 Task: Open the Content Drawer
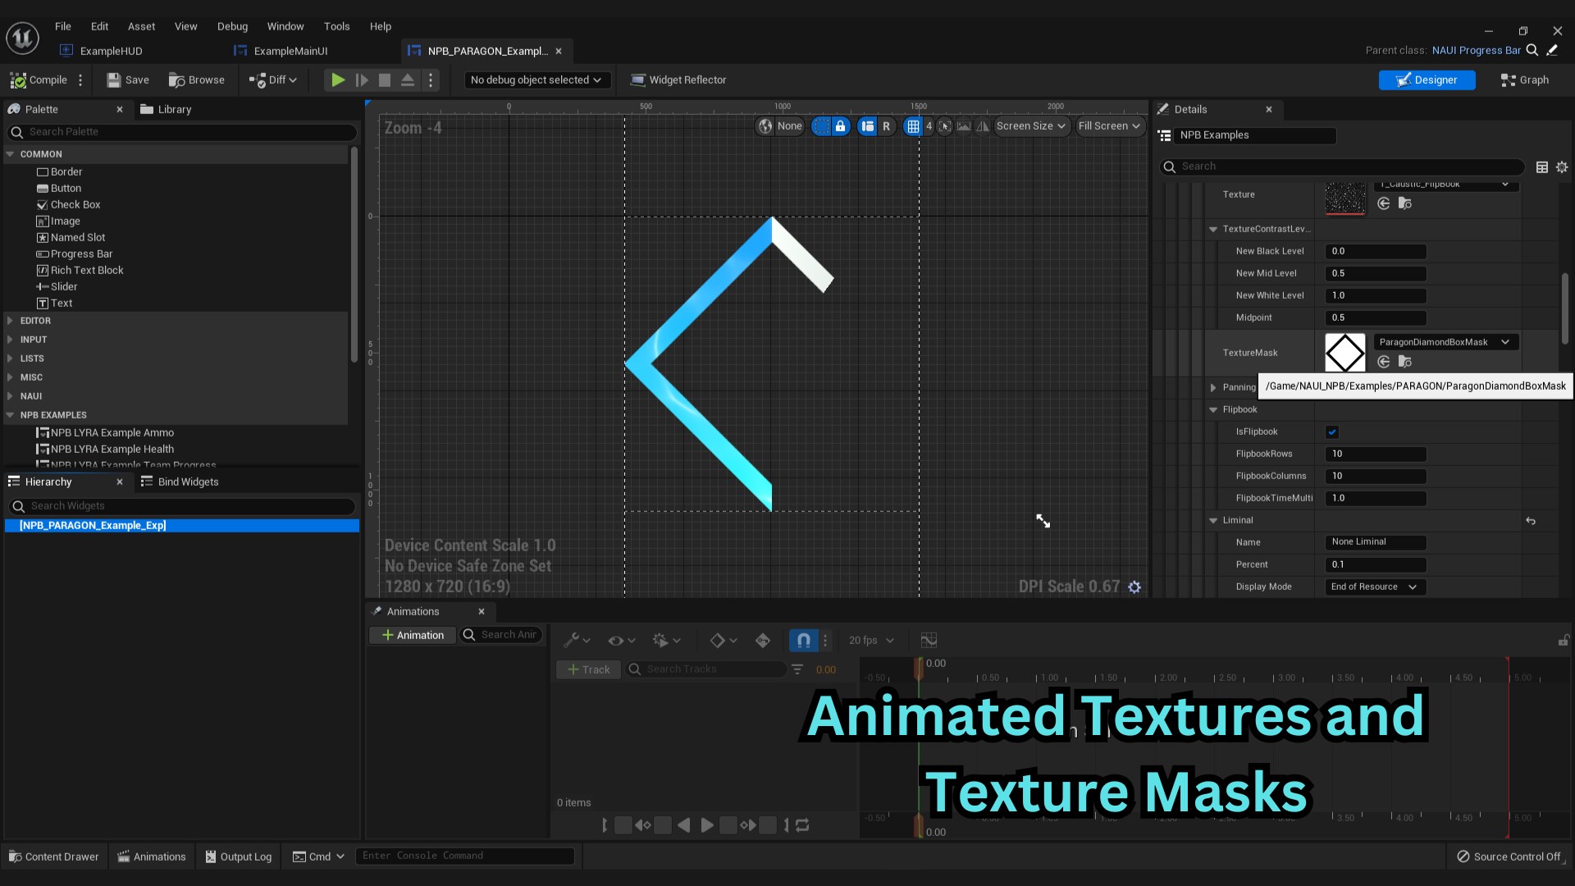(52, 856)
